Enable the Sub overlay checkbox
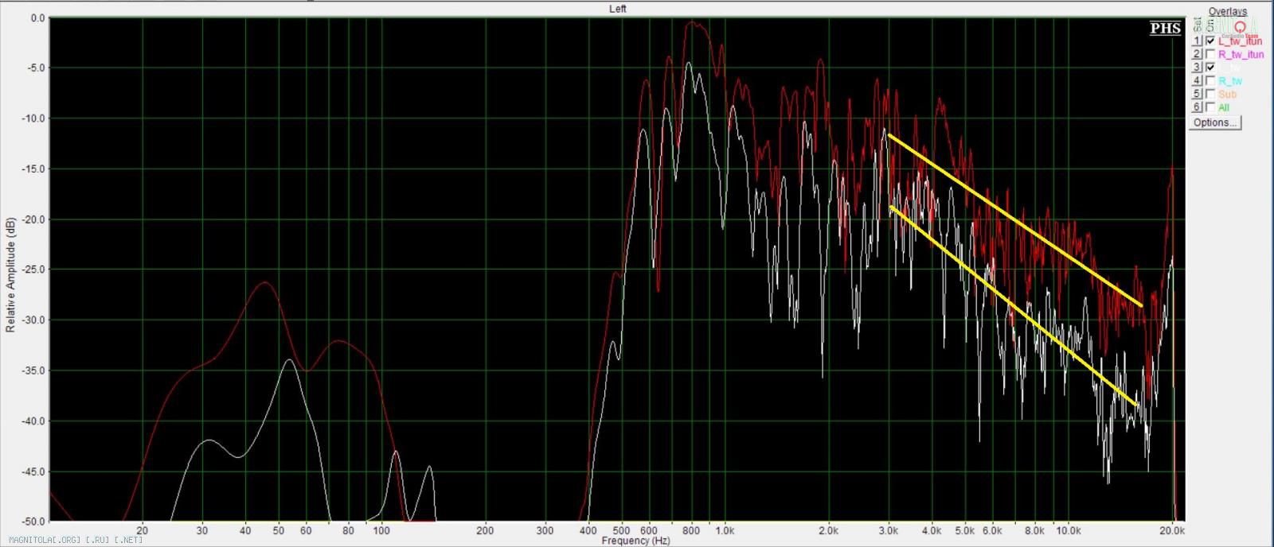This screenshot has width=1274, height=547. point(1210,94)
